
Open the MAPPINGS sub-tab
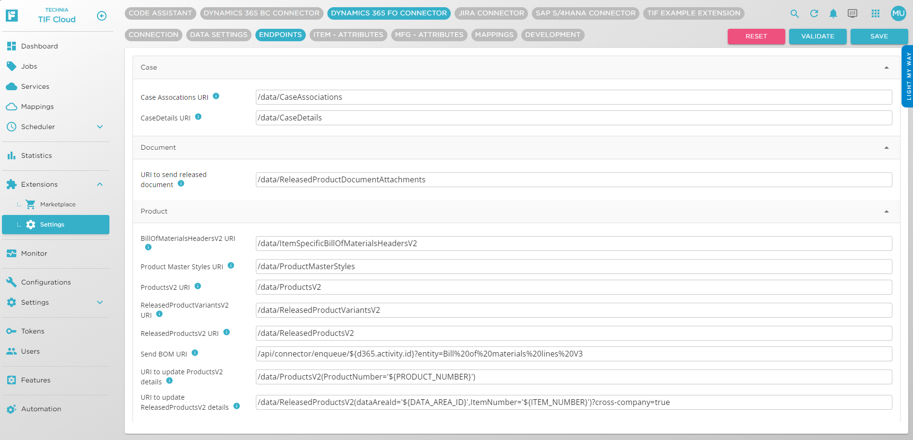(x=493, y=35)
